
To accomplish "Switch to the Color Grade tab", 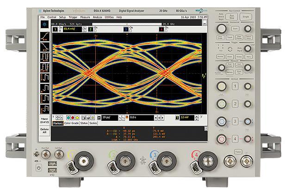I will [71, 123].
